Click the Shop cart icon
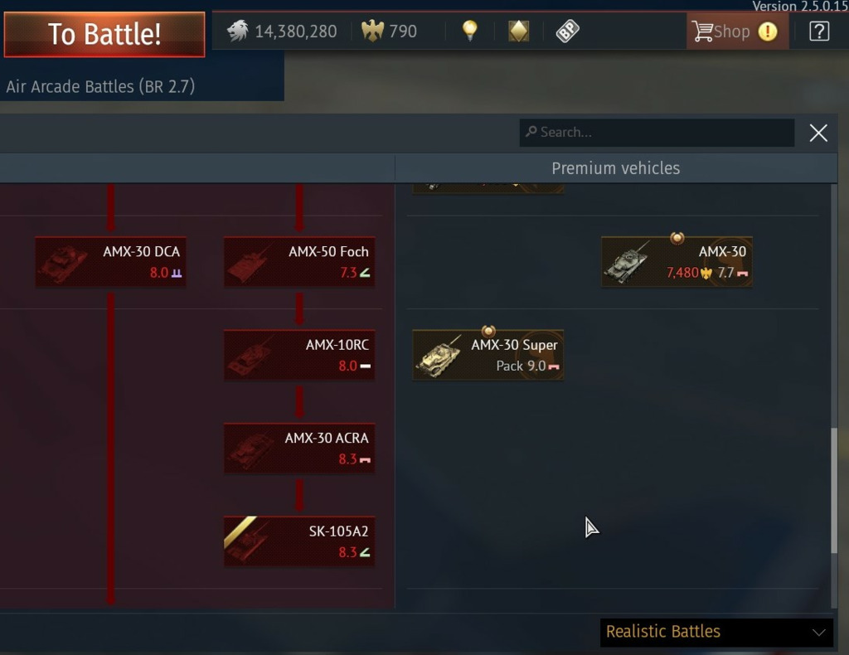This screenshot has width=849, height=655. (702, 32)
